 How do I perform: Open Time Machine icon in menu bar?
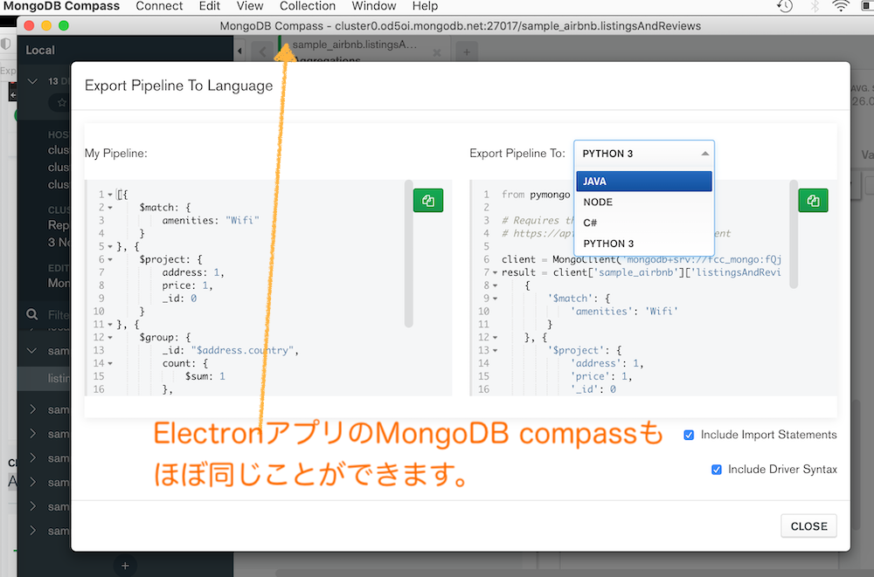click(x=785, y=6)
